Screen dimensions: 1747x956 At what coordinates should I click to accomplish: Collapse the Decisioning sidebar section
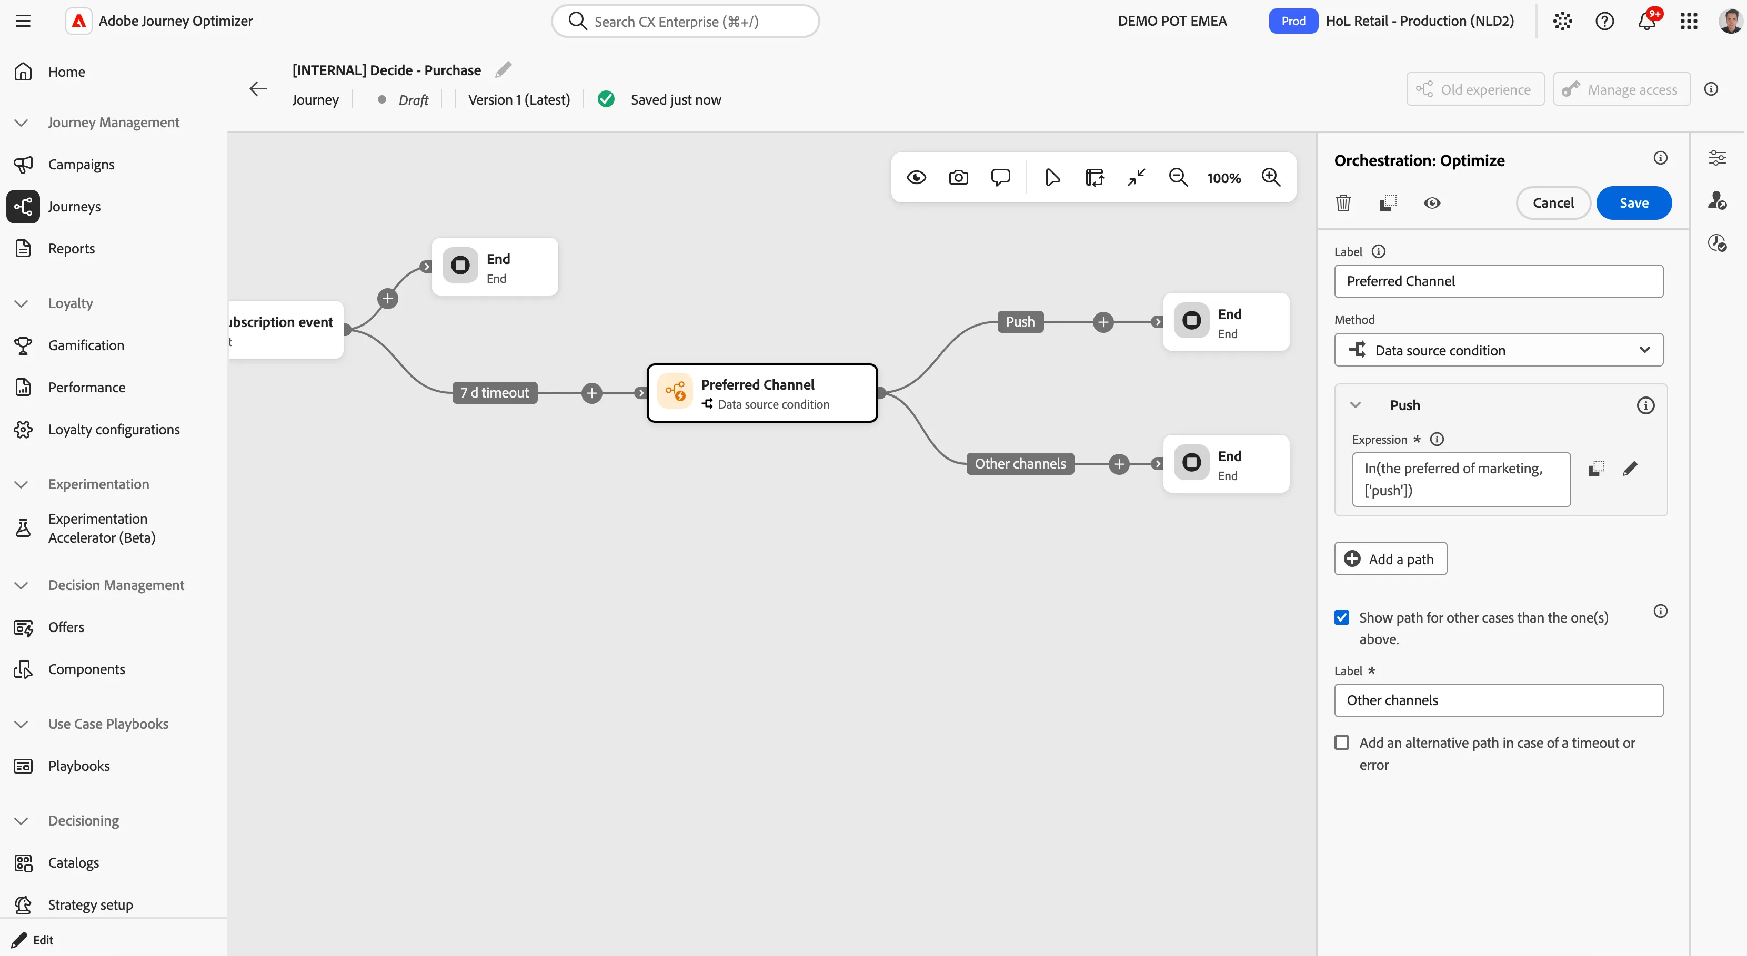21,821
